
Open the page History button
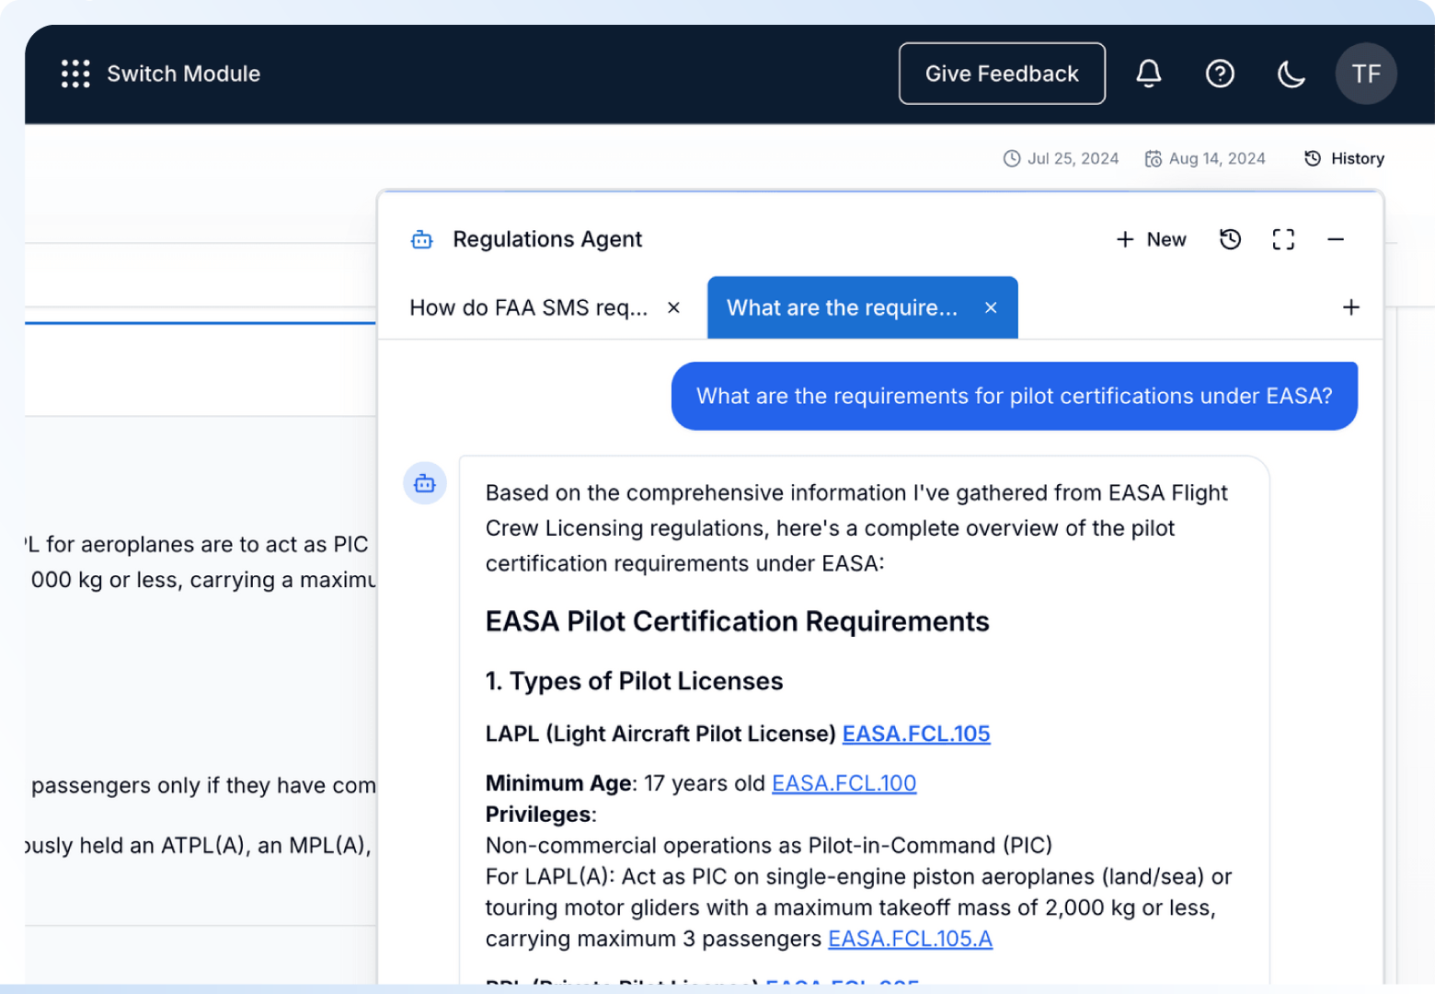[x=1345, y=158]
